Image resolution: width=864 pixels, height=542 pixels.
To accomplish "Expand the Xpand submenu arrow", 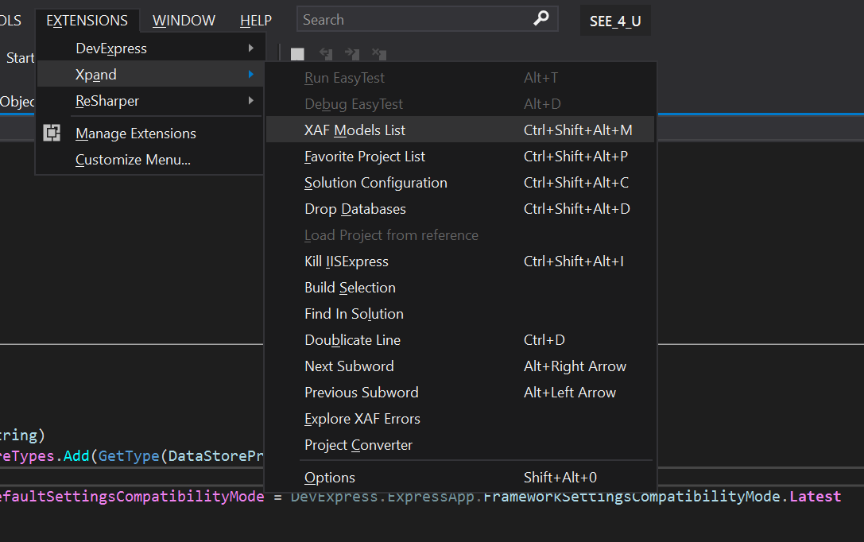I will click(x=250, y=74).
